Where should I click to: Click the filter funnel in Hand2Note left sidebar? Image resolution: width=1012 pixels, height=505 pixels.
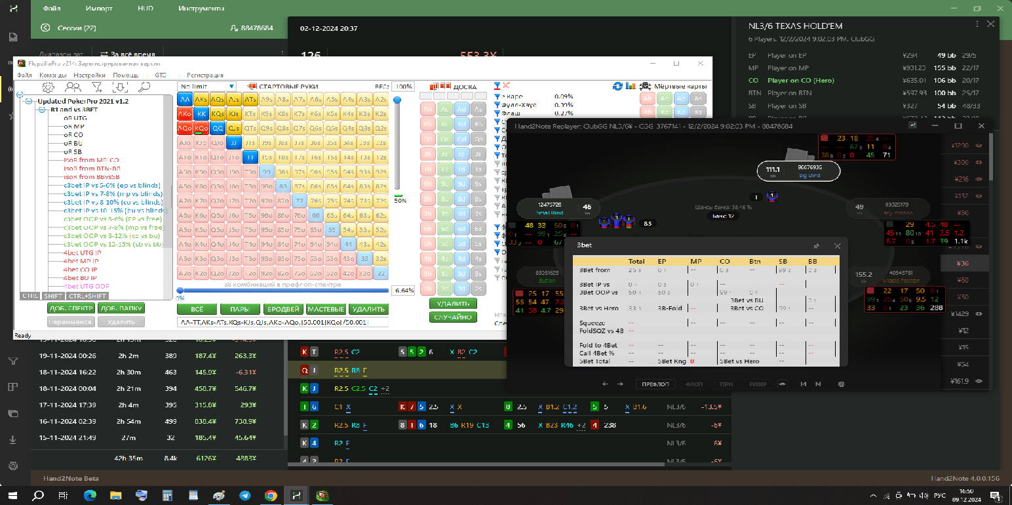tap(13, 361)
